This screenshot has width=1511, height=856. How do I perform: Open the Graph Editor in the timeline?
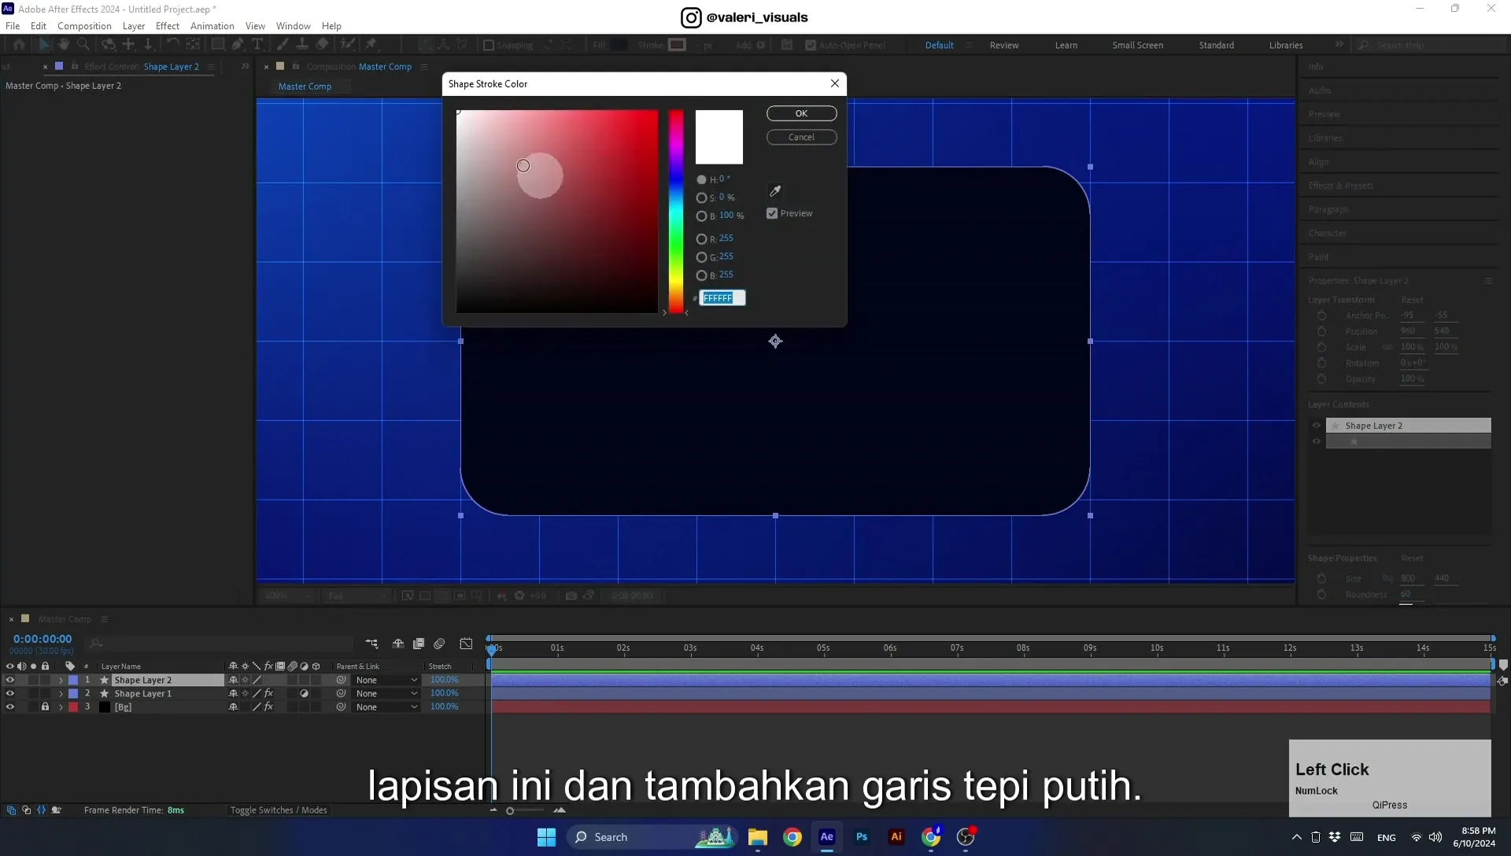[x=466, y=644]
